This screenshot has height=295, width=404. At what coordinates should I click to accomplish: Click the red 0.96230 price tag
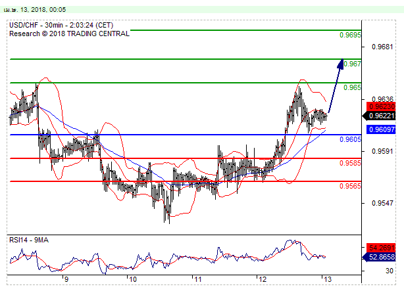click(381, 106)
